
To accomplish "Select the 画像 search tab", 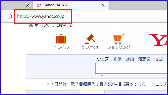I will pos(117,59).
